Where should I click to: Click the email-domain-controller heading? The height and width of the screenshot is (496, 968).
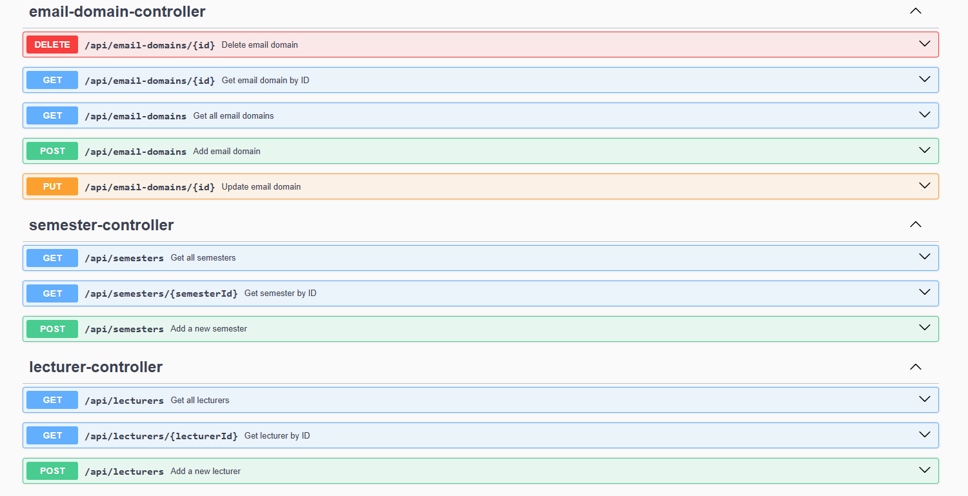tap(117, 12)
